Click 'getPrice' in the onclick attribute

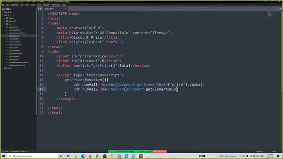tap(102, 66)
